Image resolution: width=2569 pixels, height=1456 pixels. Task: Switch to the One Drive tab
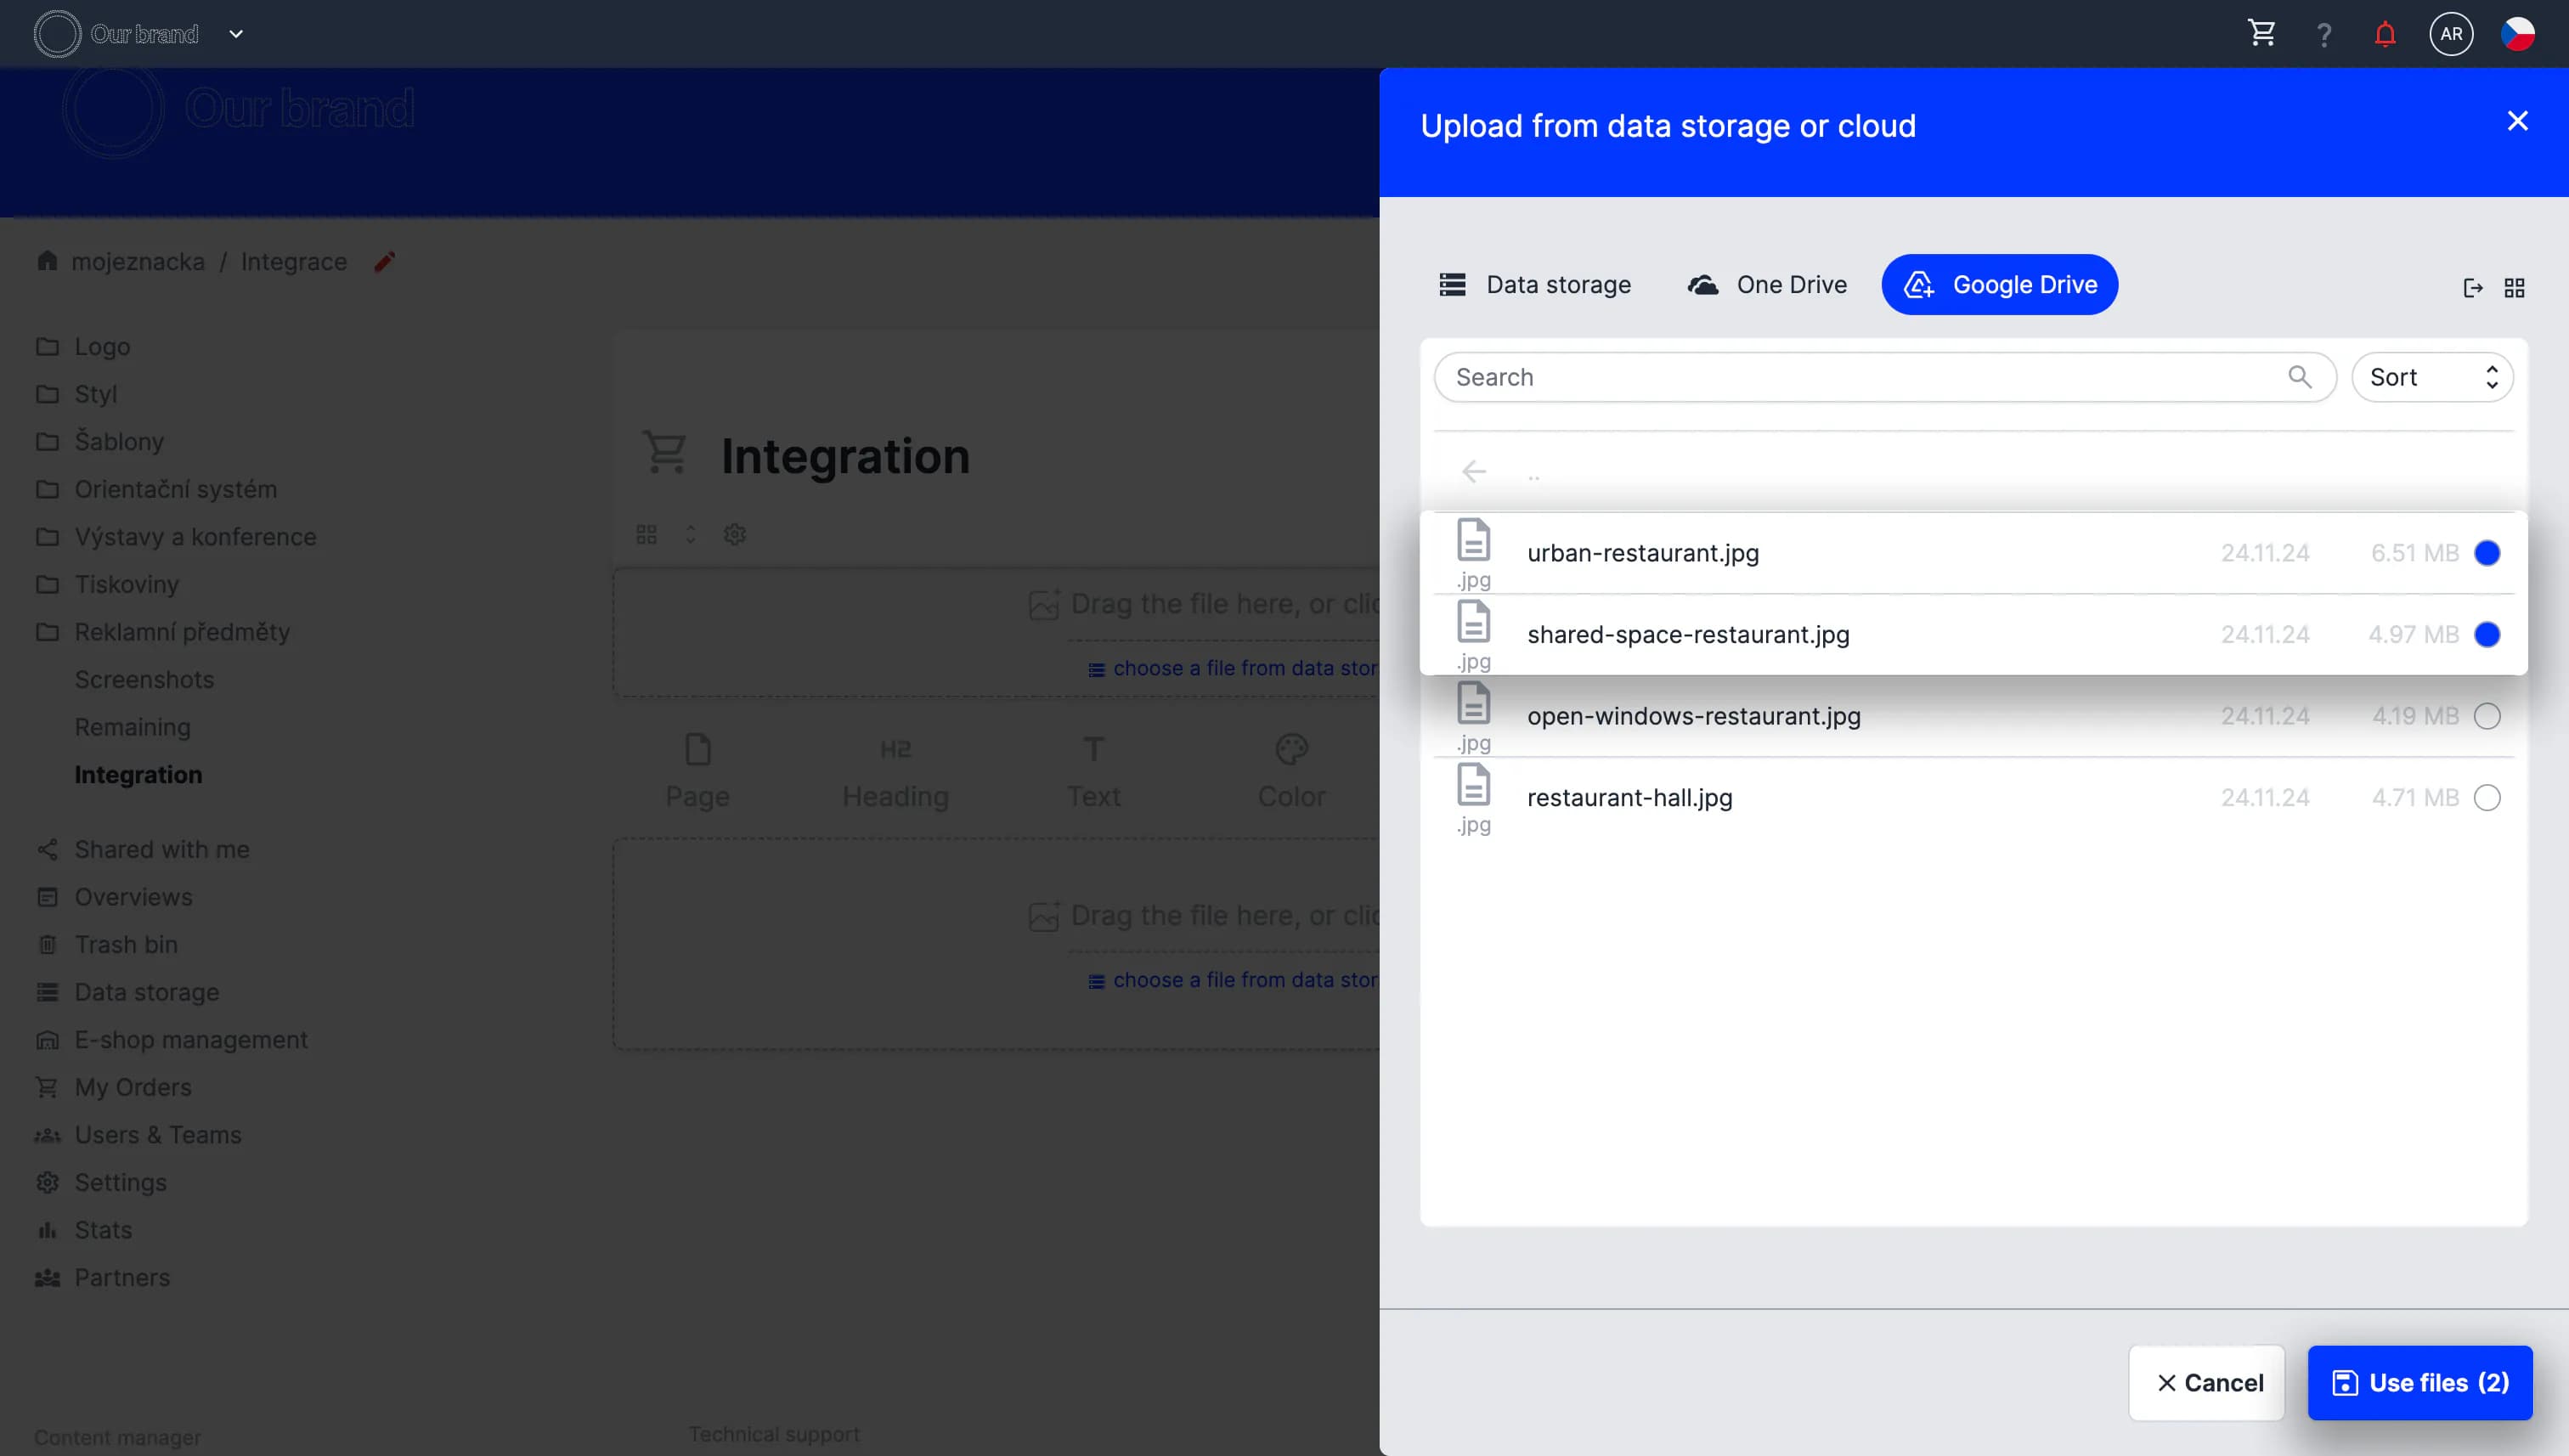[x=1766, y=285]
